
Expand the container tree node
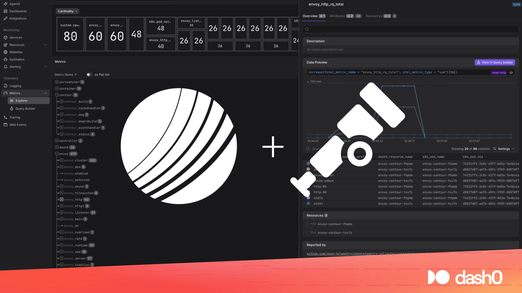[57, 88]
